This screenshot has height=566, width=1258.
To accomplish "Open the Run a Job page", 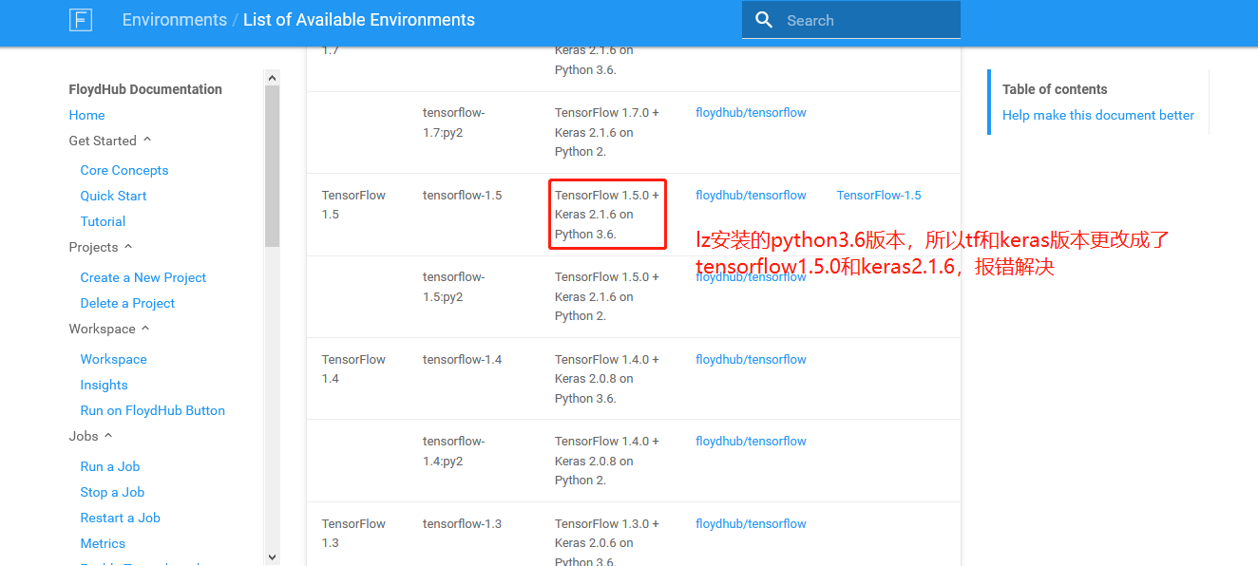I will coord(110,466).
